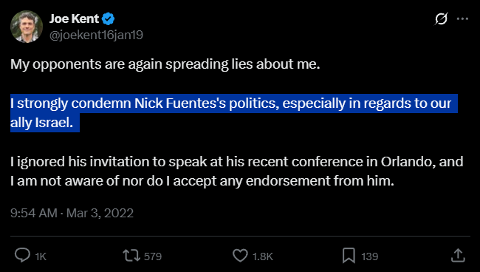Toggle the like heart icon
Screen dimensions: 480x272
(240, 256)
